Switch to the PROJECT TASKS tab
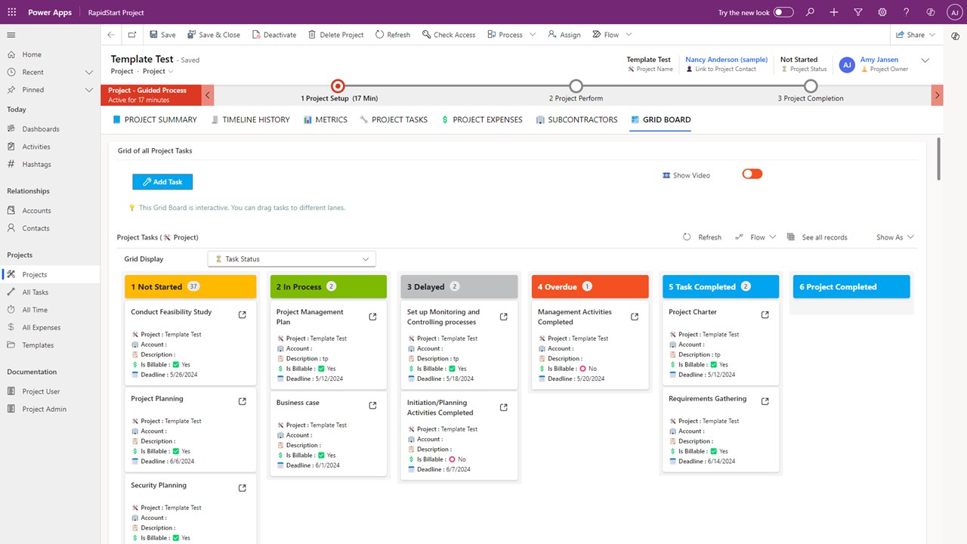The height and width of the screenshot is (544, 967). tap(394, 119)
